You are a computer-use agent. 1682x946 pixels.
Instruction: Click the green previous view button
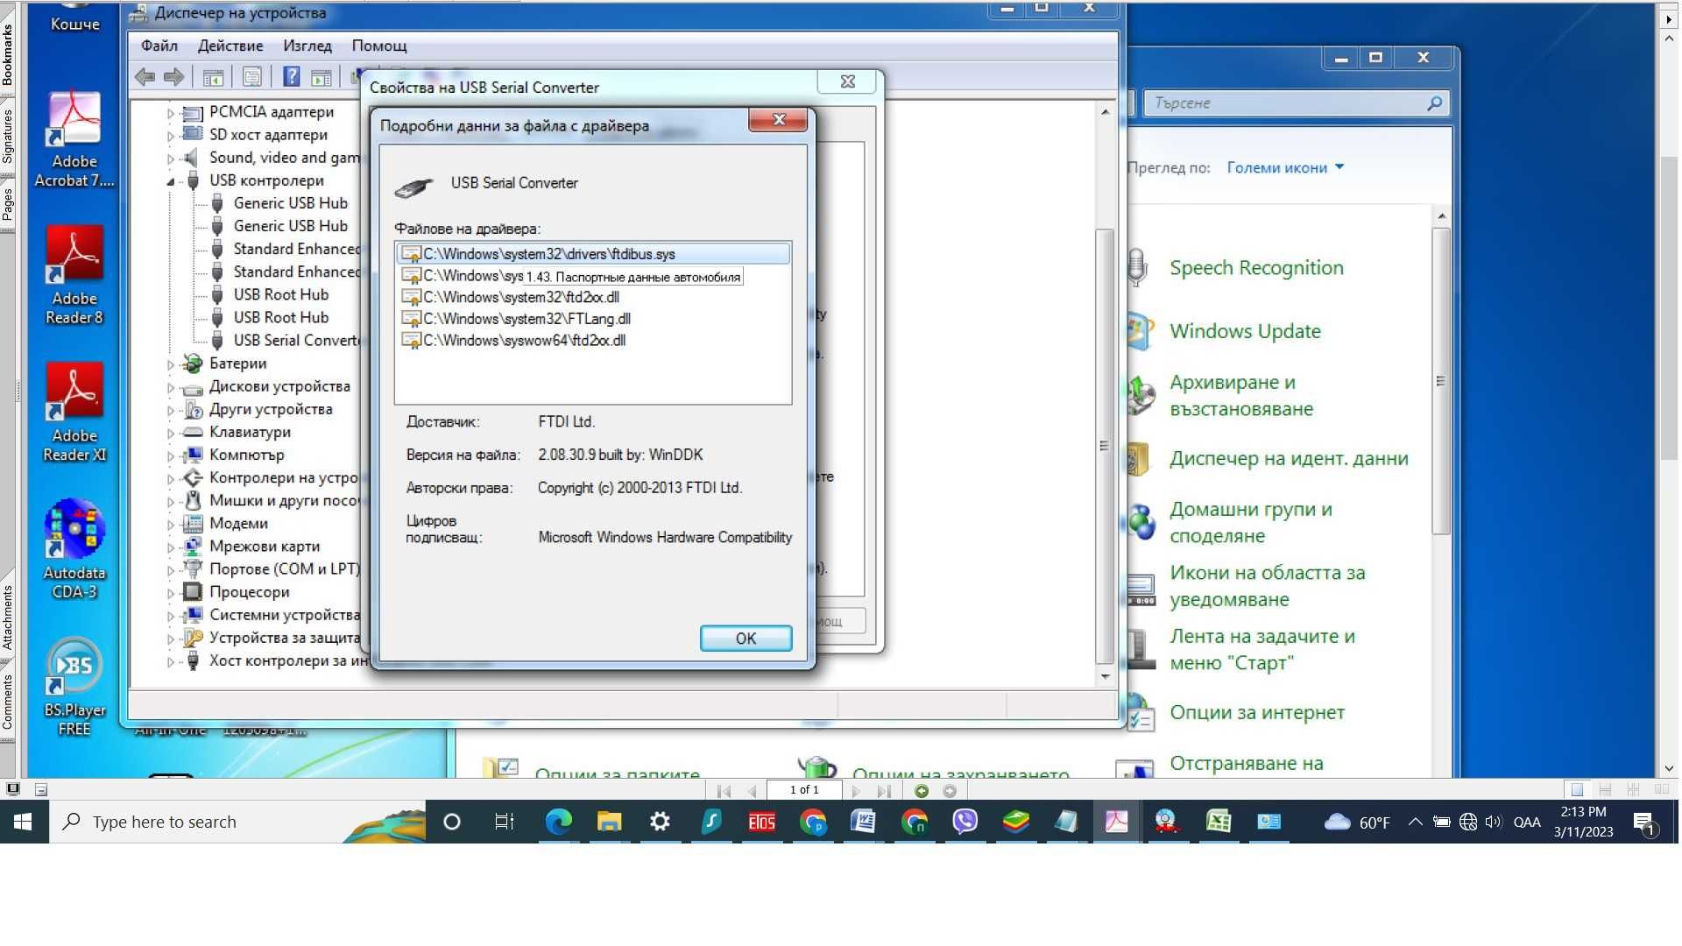(922, 791)
